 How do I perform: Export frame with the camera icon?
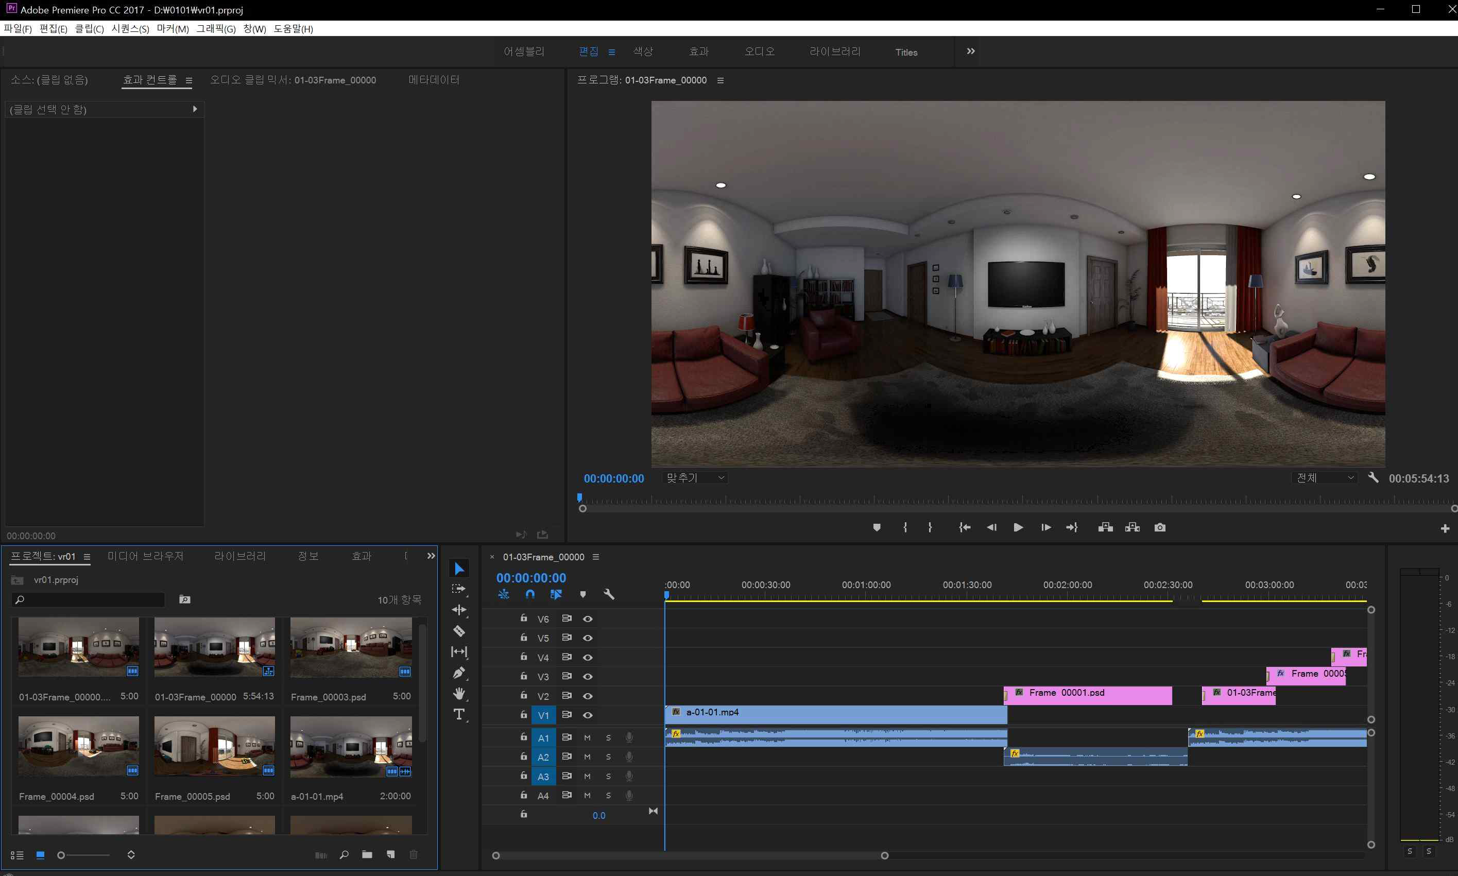(x=1160, y=527)
